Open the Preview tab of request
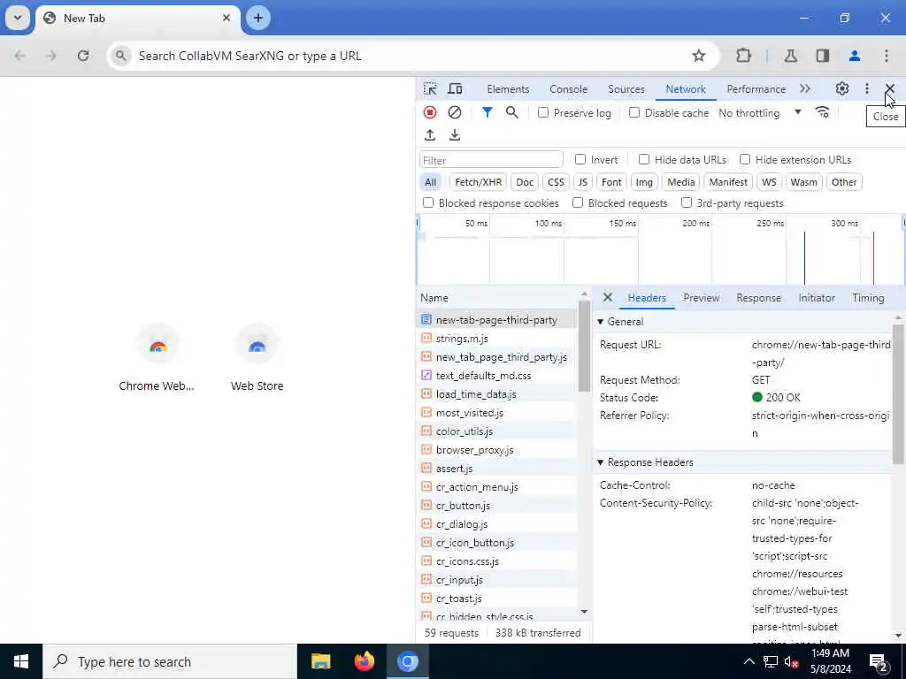Image resolution: width=906 pixels, height=679 pixels. (701, 297)
